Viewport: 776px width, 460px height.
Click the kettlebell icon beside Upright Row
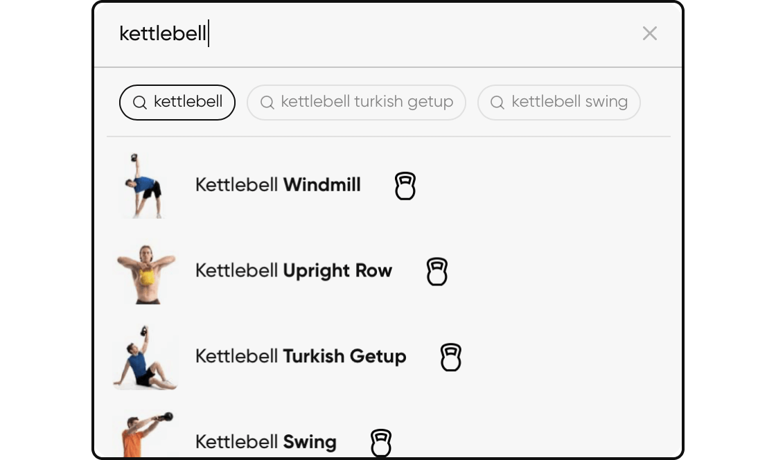pos(436,272)
